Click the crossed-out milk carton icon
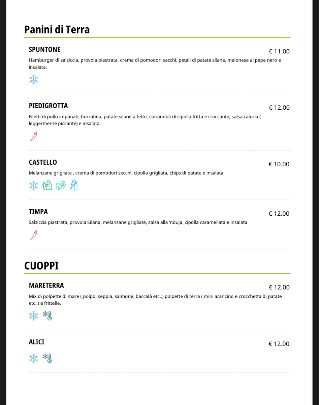 coord(74,186)
